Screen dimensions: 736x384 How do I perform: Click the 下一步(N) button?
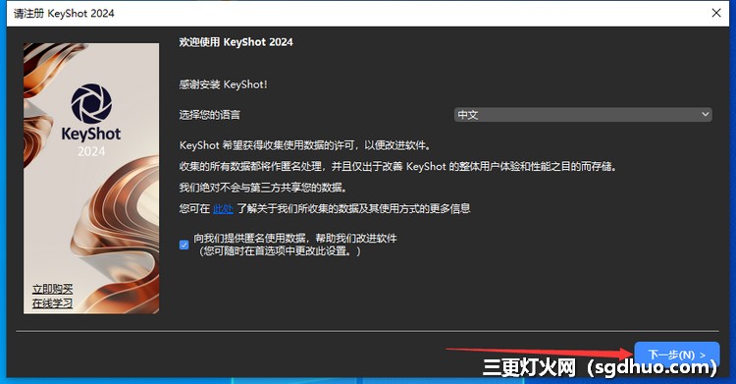click(676, 355)
